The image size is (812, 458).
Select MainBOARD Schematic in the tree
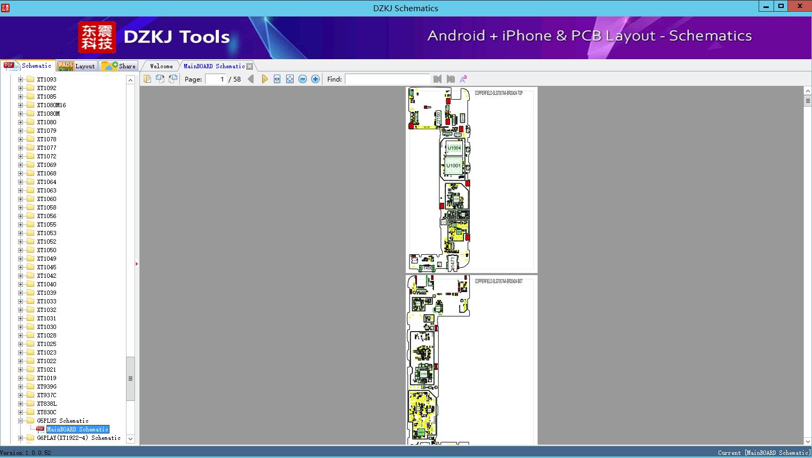point(78,429)
